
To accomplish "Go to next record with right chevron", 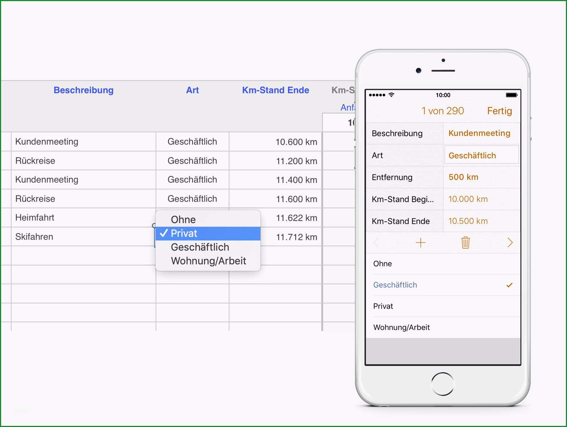I will [x=510, y=242].
